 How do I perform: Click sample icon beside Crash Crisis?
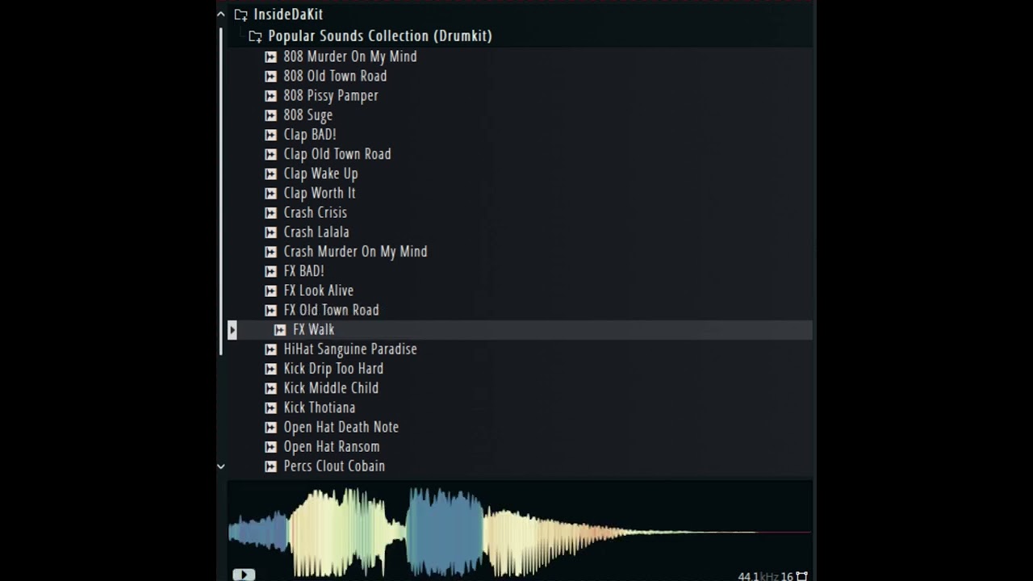(x=271, y=213)
